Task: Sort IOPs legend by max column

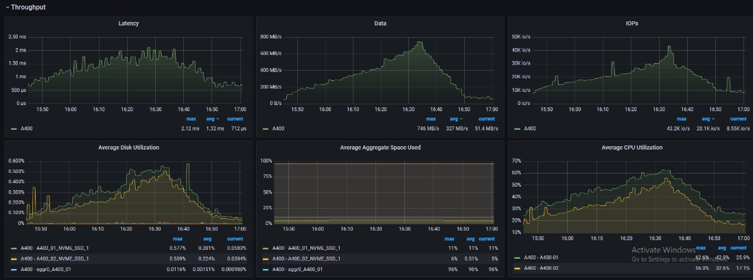Action: [682, 119]
